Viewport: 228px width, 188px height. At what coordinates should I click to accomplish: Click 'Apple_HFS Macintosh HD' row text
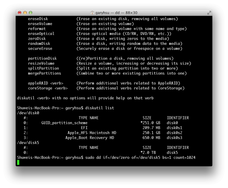pyautogui.click(x=92, y=133)
